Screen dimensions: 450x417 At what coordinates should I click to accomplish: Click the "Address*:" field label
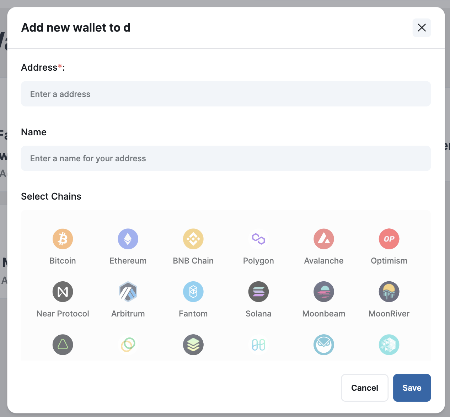coord(43,67)
